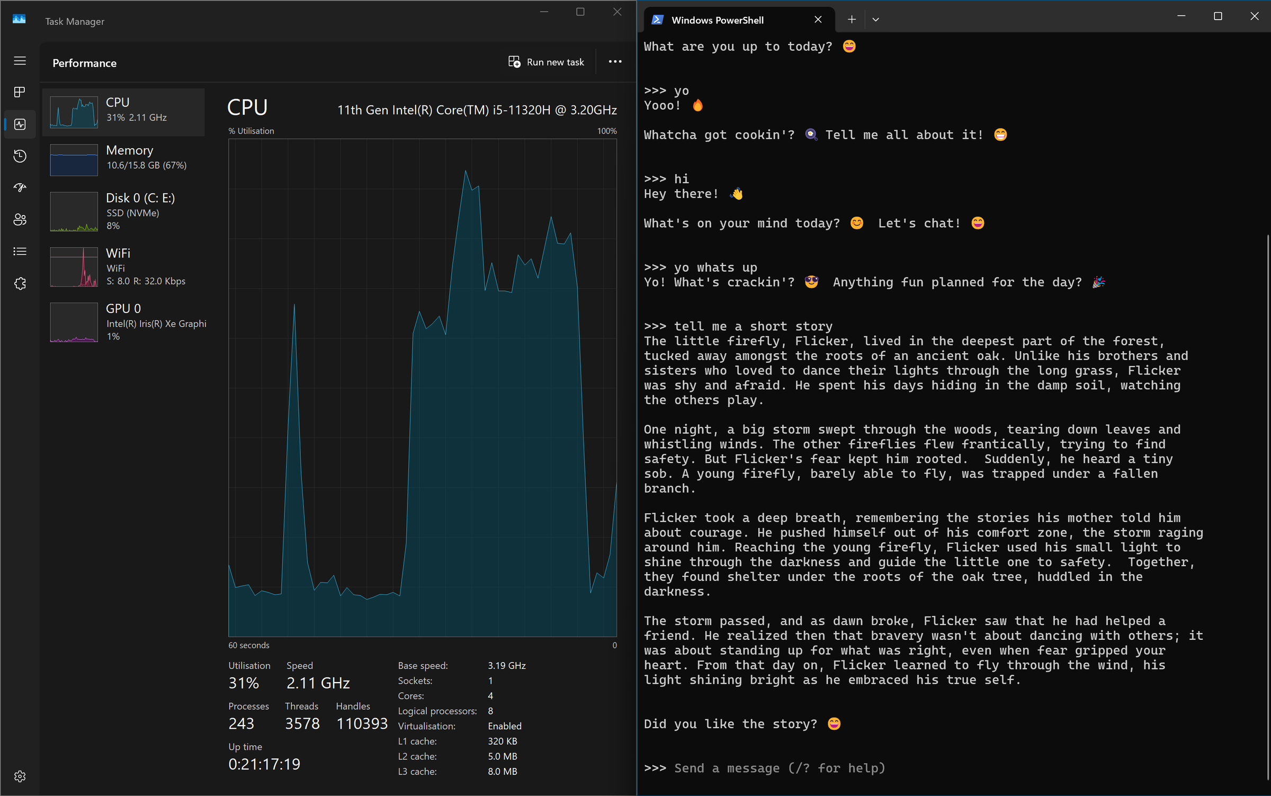This screenshot has width=1271, height=796.
Task: Click the Windows PowerShell tab
Action: pos(739,20)
